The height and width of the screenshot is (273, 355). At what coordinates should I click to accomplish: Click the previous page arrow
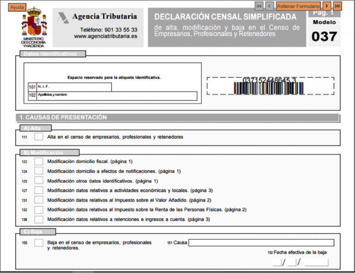tap(269, 6)
